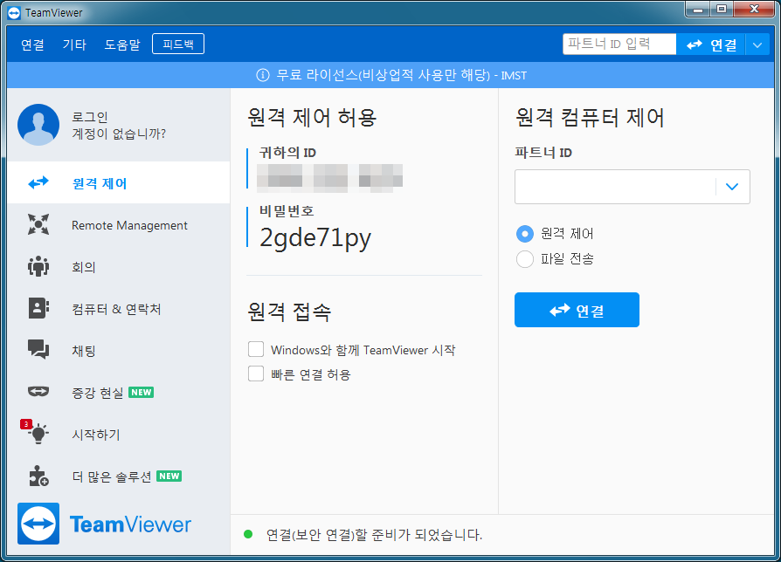Image resolution: width=781 pixels, height=562 pixels.
Task: Close the TeamViewer window
Action: (x=754, y=9)
